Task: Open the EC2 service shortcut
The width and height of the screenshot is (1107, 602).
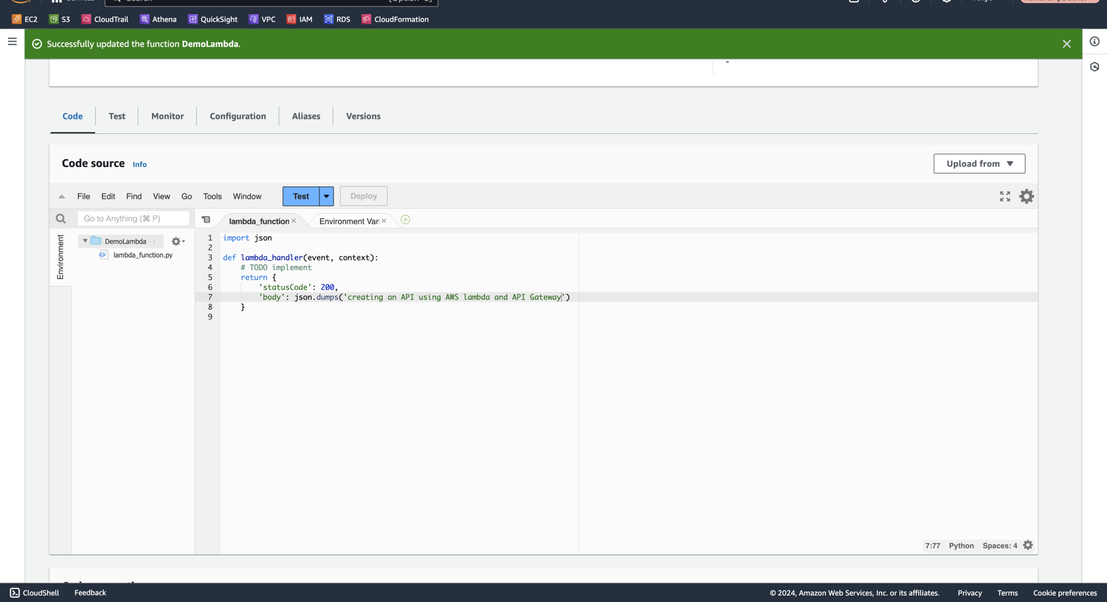Action: [x=25, y=19]
